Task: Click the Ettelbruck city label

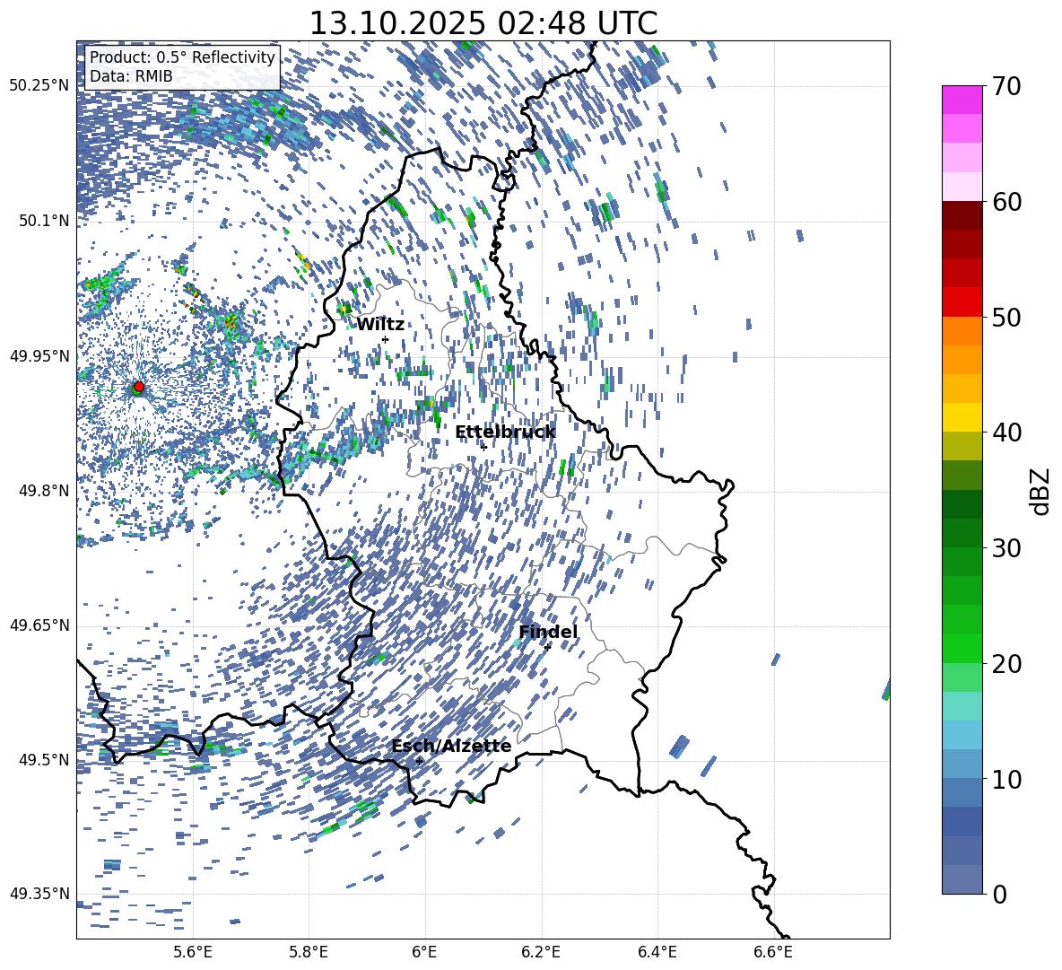Action: click(505, 433)
